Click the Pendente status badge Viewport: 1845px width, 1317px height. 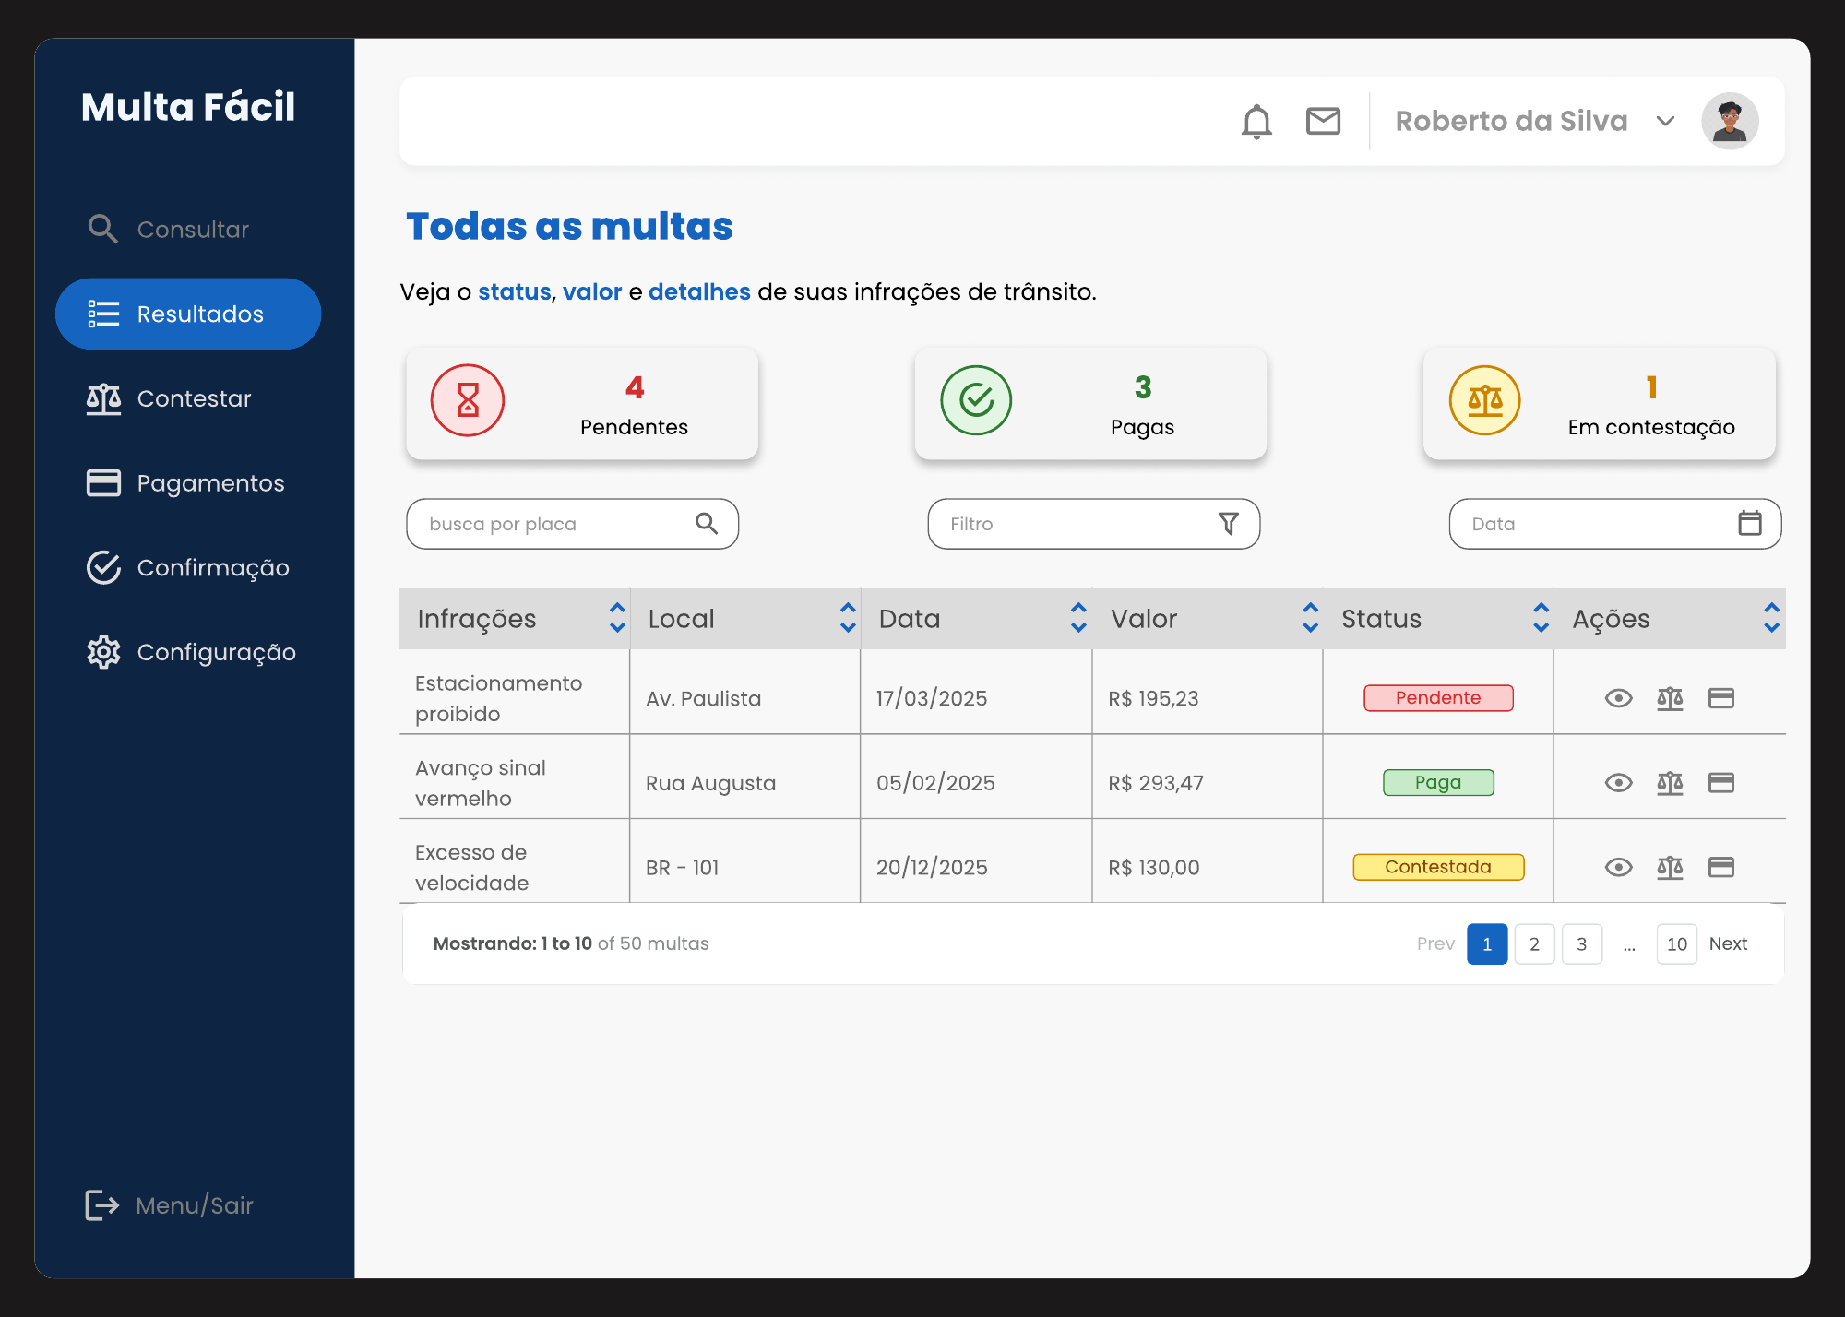tap(1438, 698)
